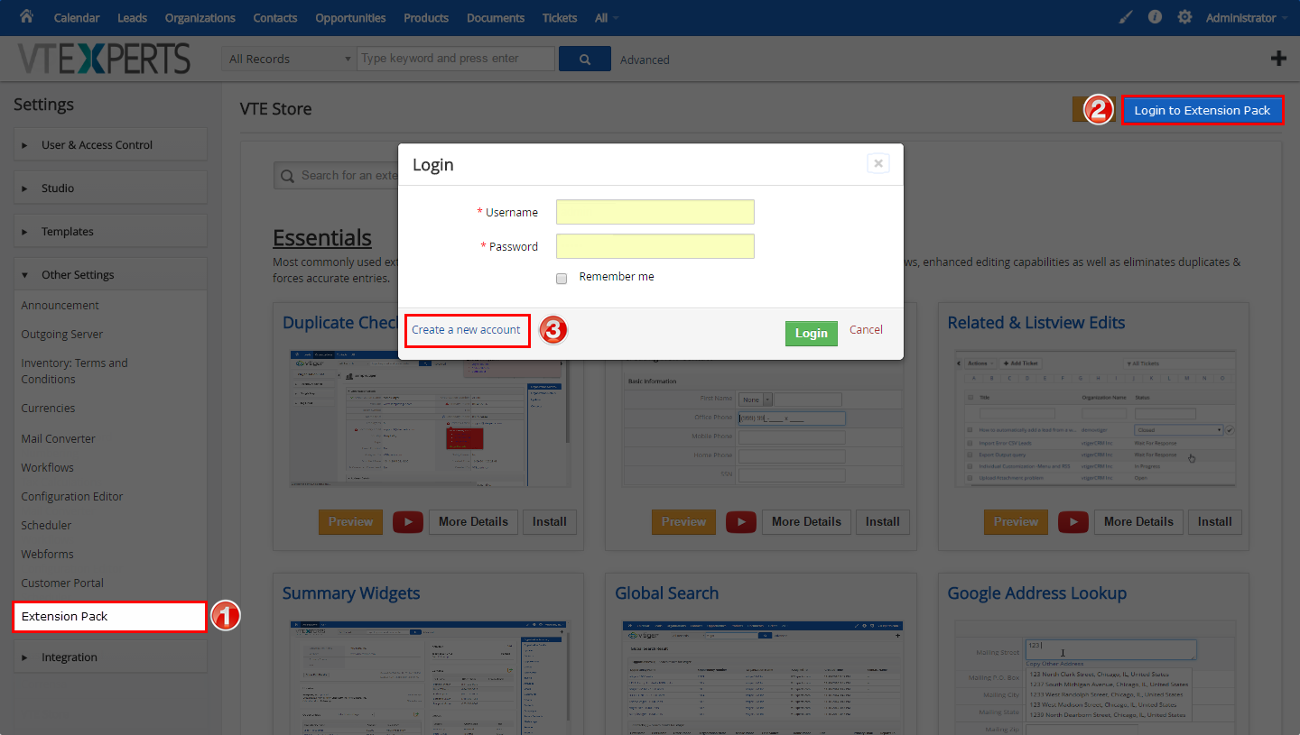Close the Login dialog
The width and height of the screenshot is (1300, 735).
pos(877,163)
